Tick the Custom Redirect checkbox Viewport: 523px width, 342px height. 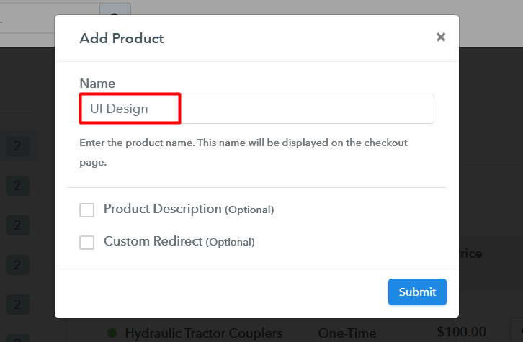[x=87, y=243]
